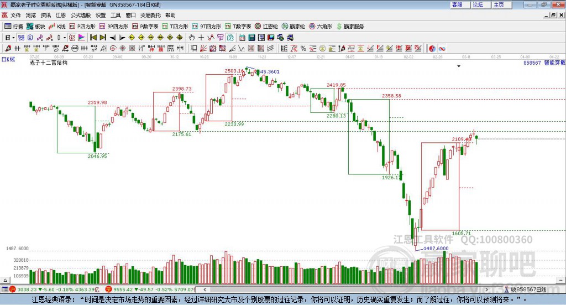
Task: Open the 交易委托 menu
Action: pyautogui.click(x=150, y=15)
